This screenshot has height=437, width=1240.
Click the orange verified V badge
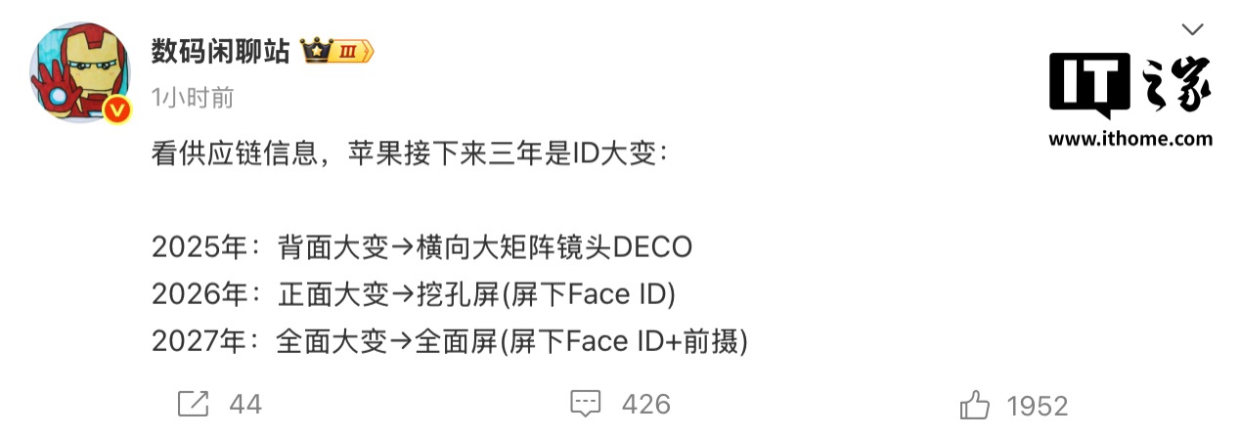[x=117, y=109]
